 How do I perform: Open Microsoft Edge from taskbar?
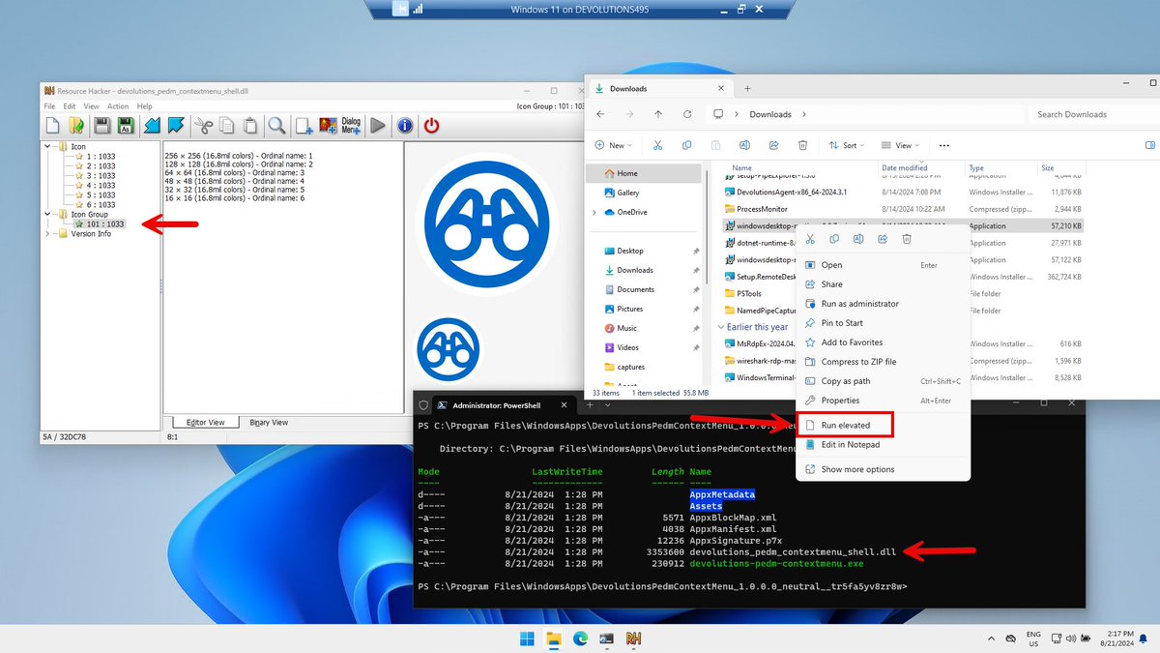pyautogui.click(x=581, y=638)
